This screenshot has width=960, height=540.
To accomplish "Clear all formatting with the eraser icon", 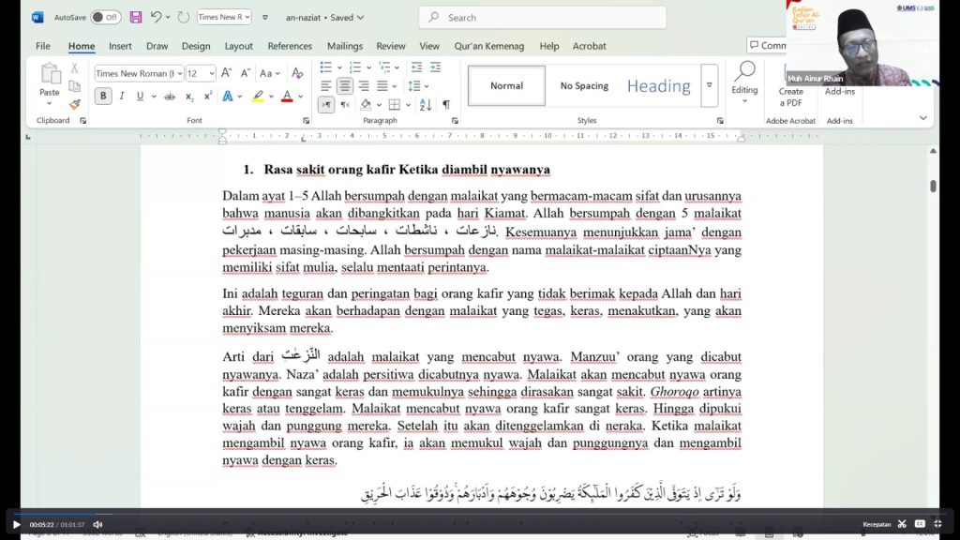I will point(297,73).
